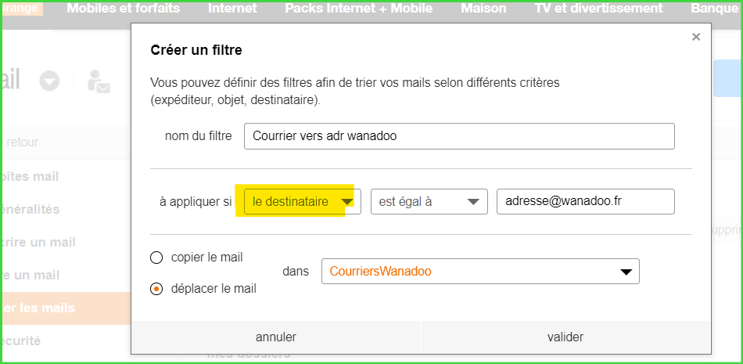The width and height of the screenshot is (743, 364).
Task: Click the valider button
Action: click(x=565, y=337)
